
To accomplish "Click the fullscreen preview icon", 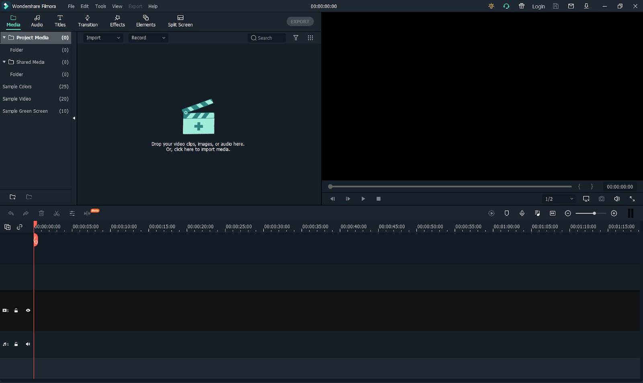I will tap(632, 199).
